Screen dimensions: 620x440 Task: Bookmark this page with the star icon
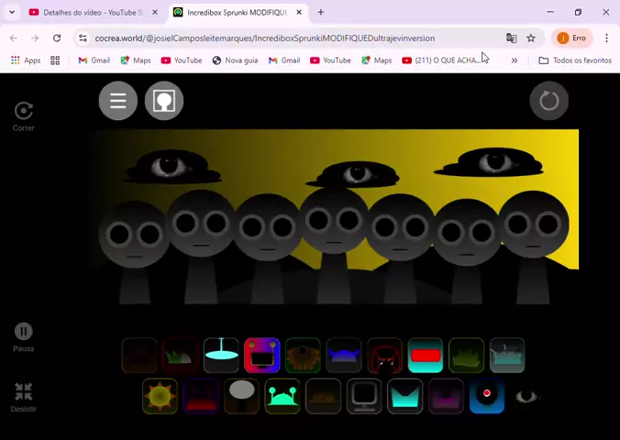click(x=531, y=38)
